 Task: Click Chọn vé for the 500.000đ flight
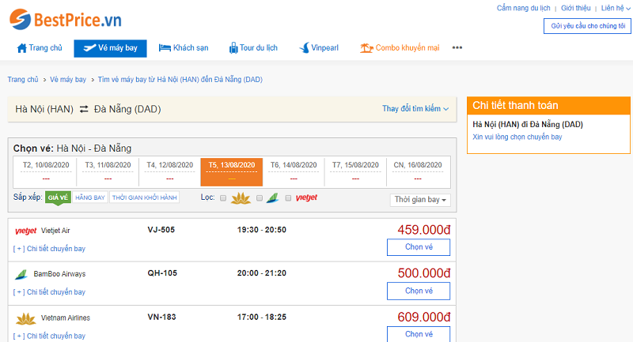419,291
